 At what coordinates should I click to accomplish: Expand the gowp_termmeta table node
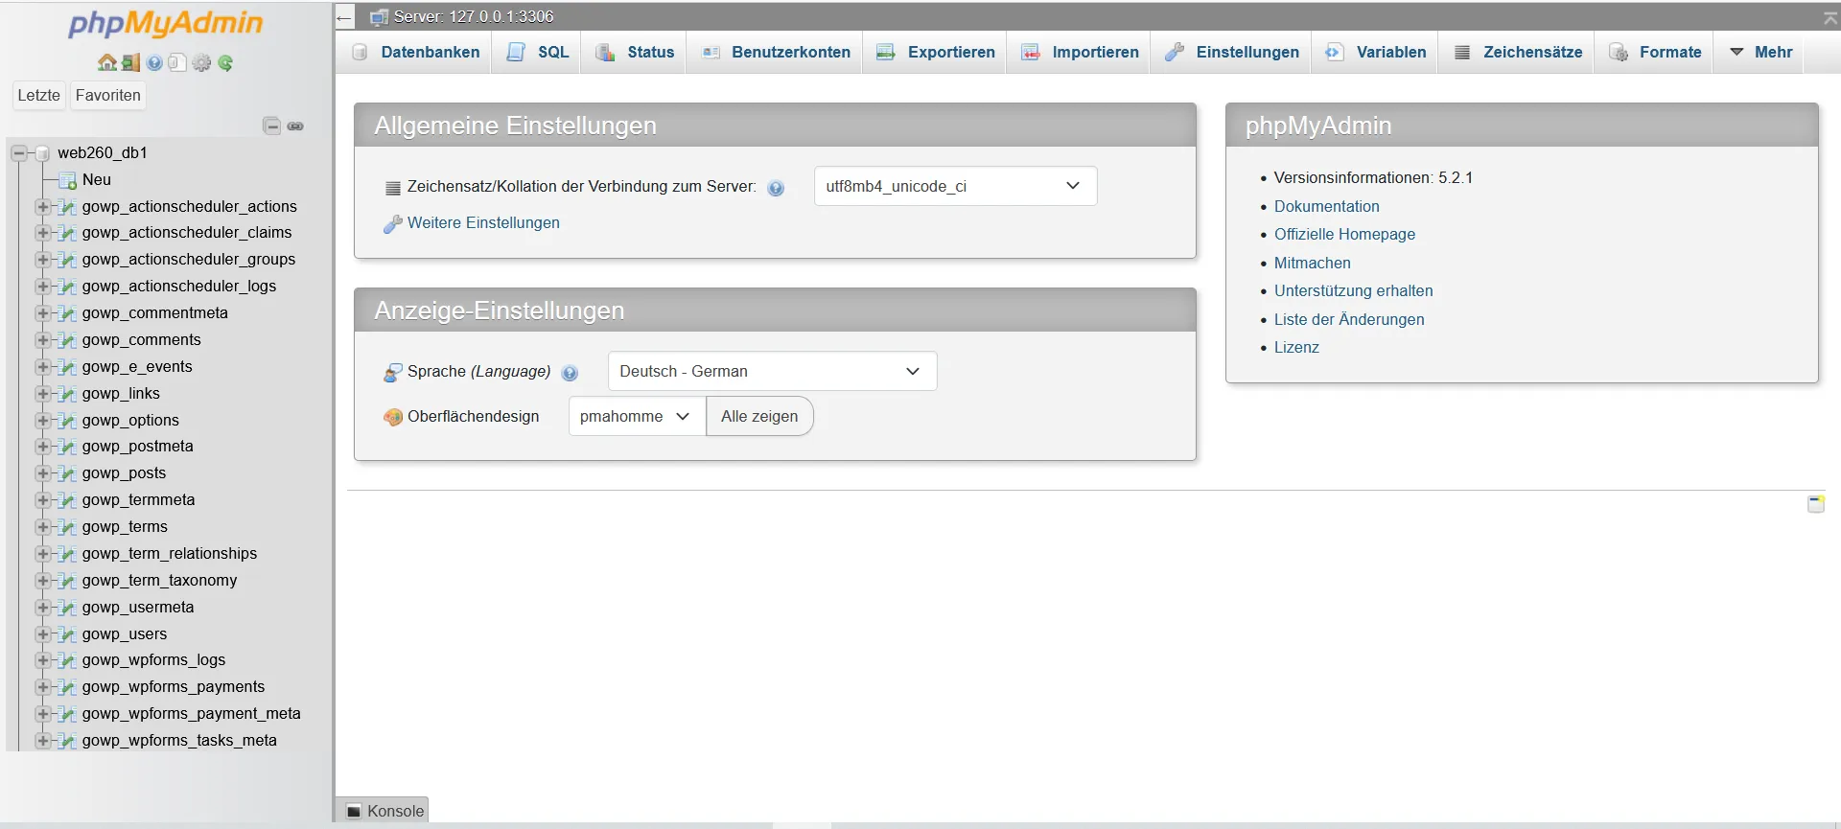coord(42,500)
